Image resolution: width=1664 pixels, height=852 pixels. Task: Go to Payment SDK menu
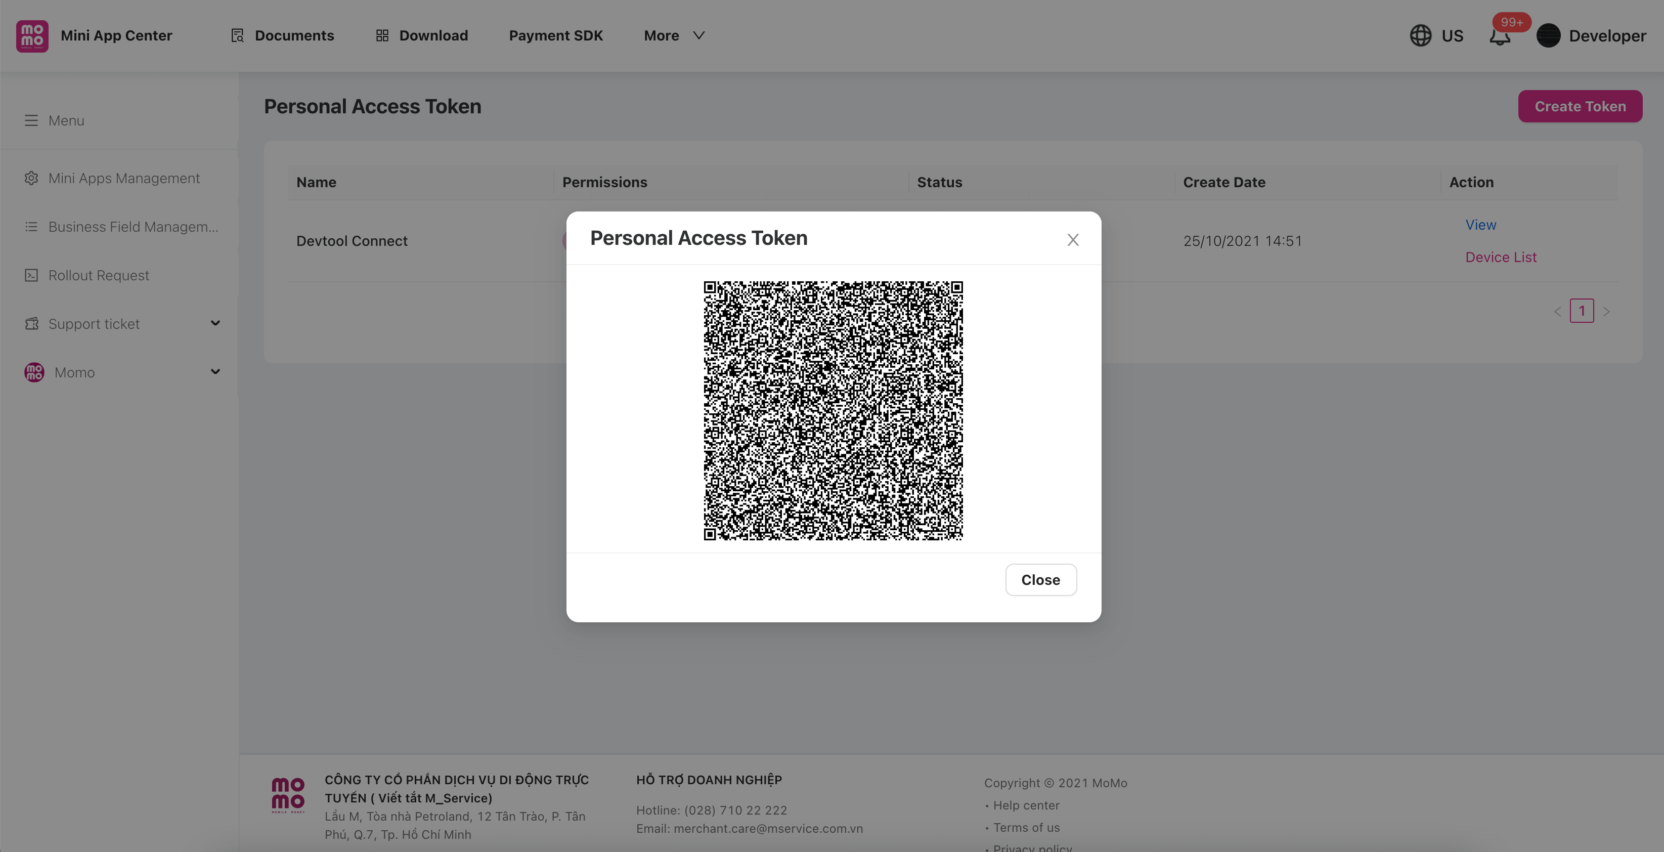coord(555,35)
